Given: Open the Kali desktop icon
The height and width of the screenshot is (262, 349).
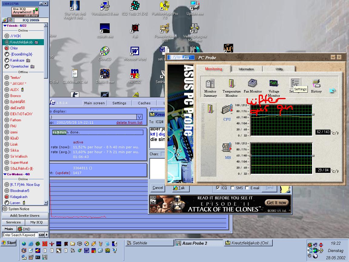Looking at the screenshot, I should click(135, 31).
